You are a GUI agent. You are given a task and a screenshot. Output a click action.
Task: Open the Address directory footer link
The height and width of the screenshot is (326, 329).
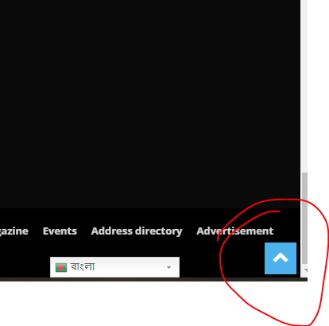[x=137, y=231]
